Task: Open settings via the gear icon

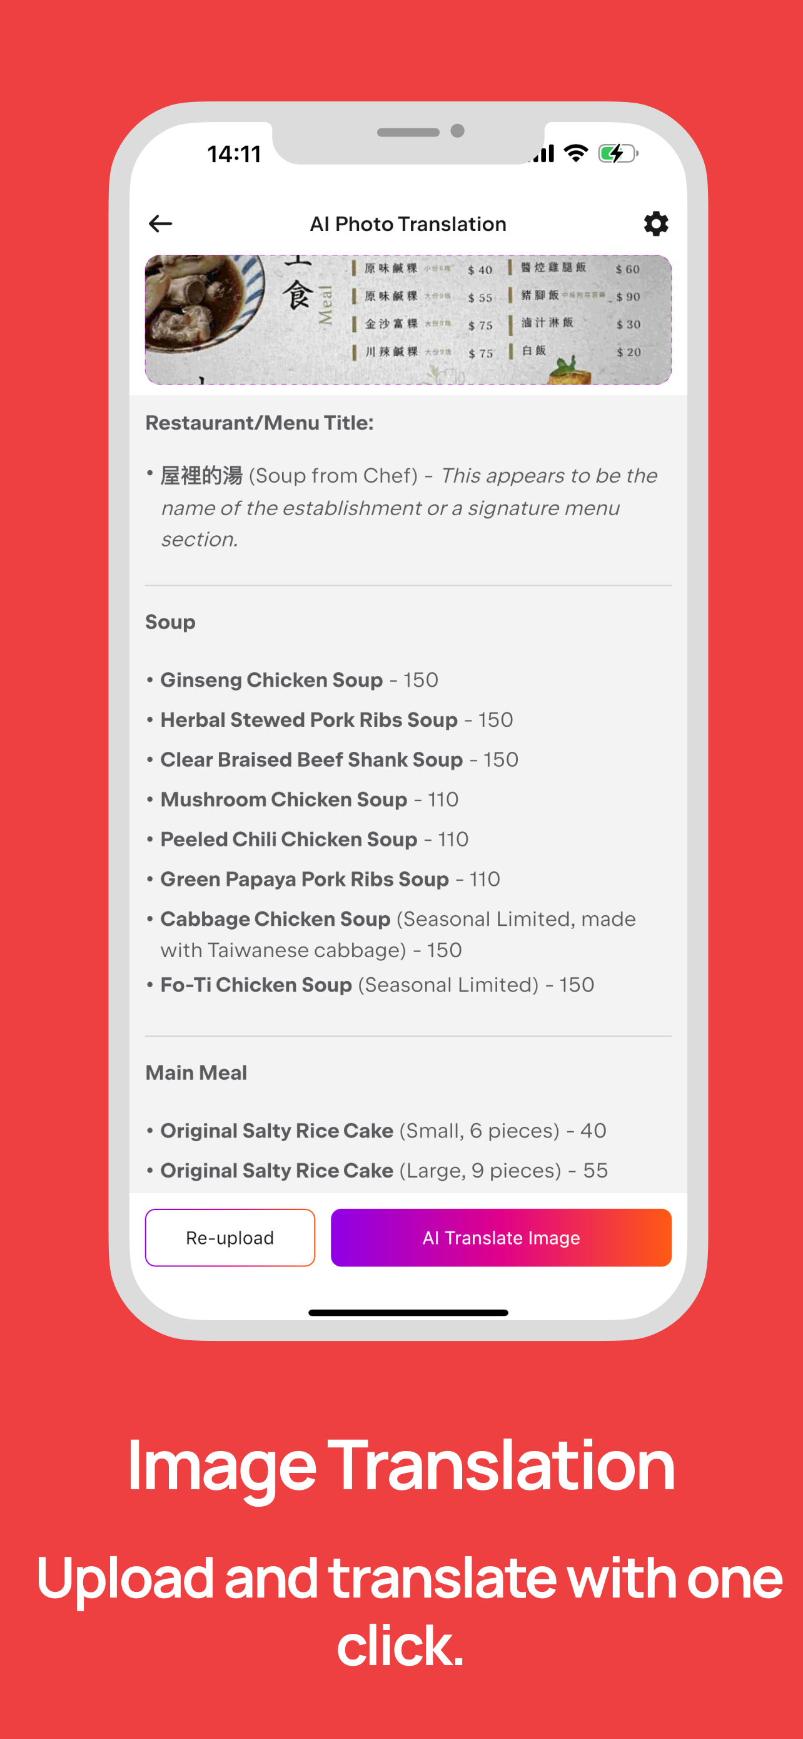Action: (655, 223)
